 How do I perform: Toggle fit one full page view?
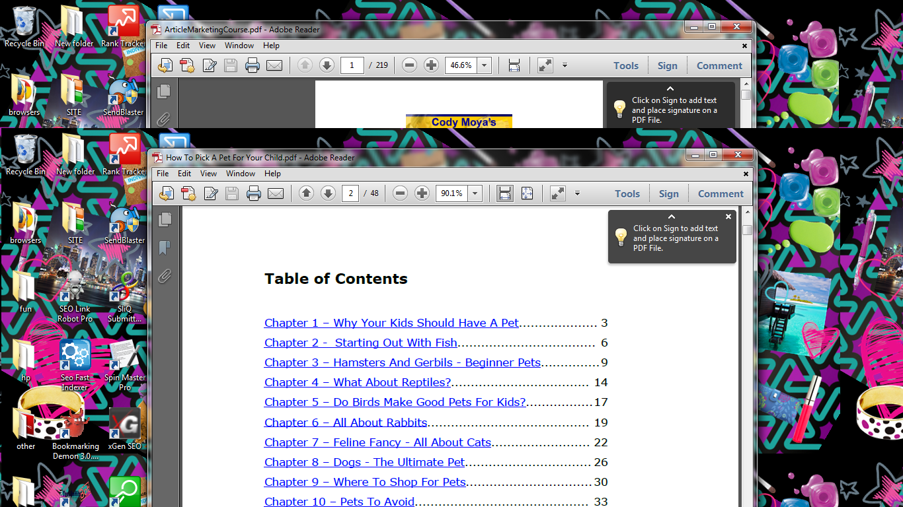coord(527,193)
